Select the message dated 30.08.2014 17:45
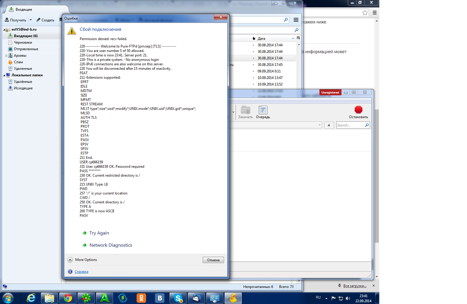 [x=270, y=65]
